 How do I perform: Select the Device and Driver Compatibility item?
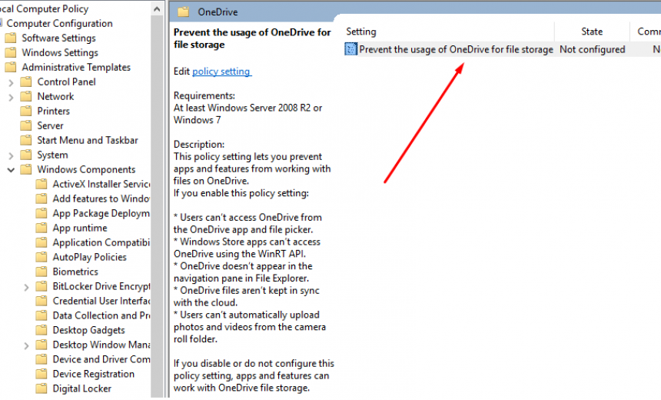[x=101, y=359]
